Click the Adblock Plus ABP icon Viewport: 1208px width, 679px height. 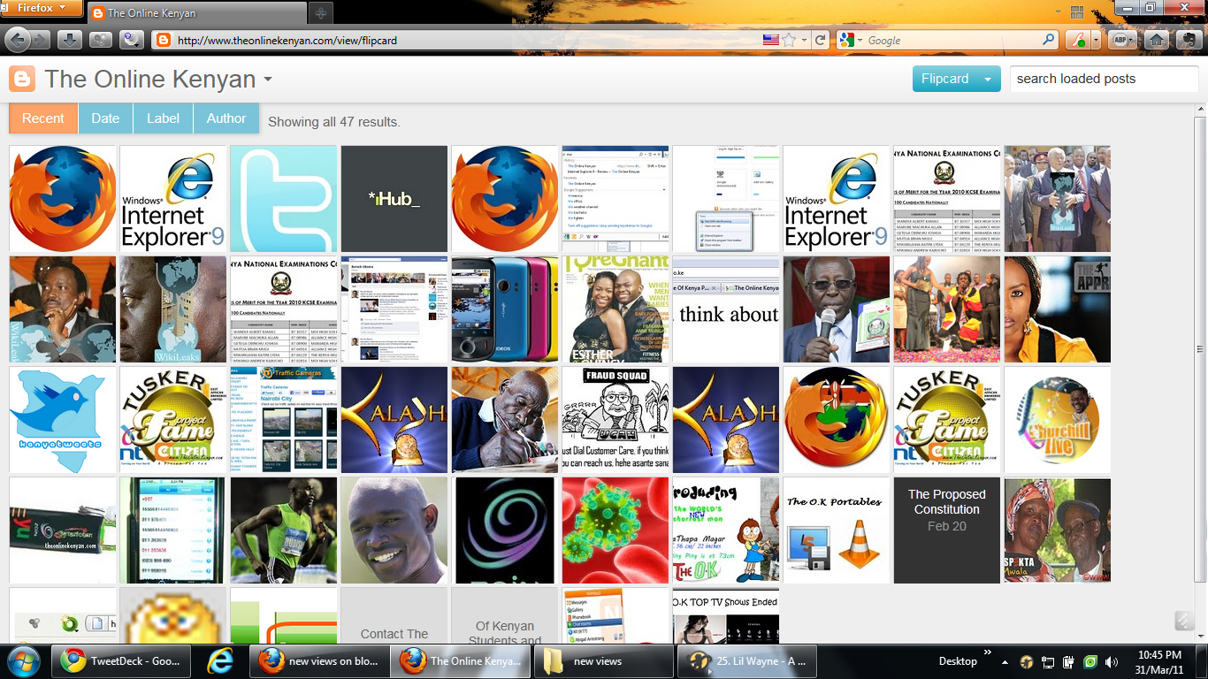click(x=1120, y=40)
